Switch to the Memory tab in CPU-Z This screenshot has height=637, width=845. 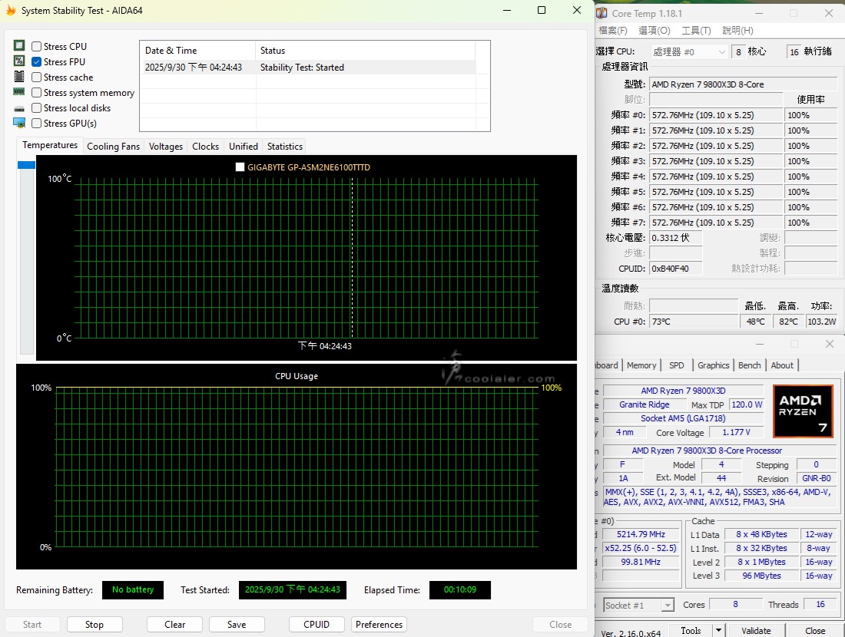coord(641,365)
